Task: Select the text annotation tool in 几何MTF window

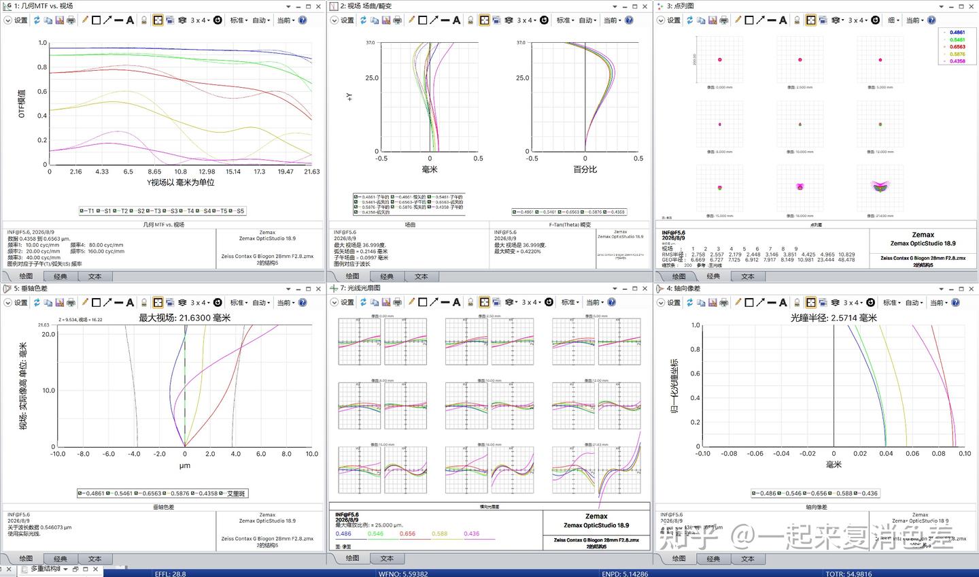Action: point(130,20)
